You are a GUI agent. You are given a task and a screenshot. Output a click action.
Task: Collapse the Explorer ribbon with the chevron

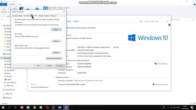click(x=192, y=4)
